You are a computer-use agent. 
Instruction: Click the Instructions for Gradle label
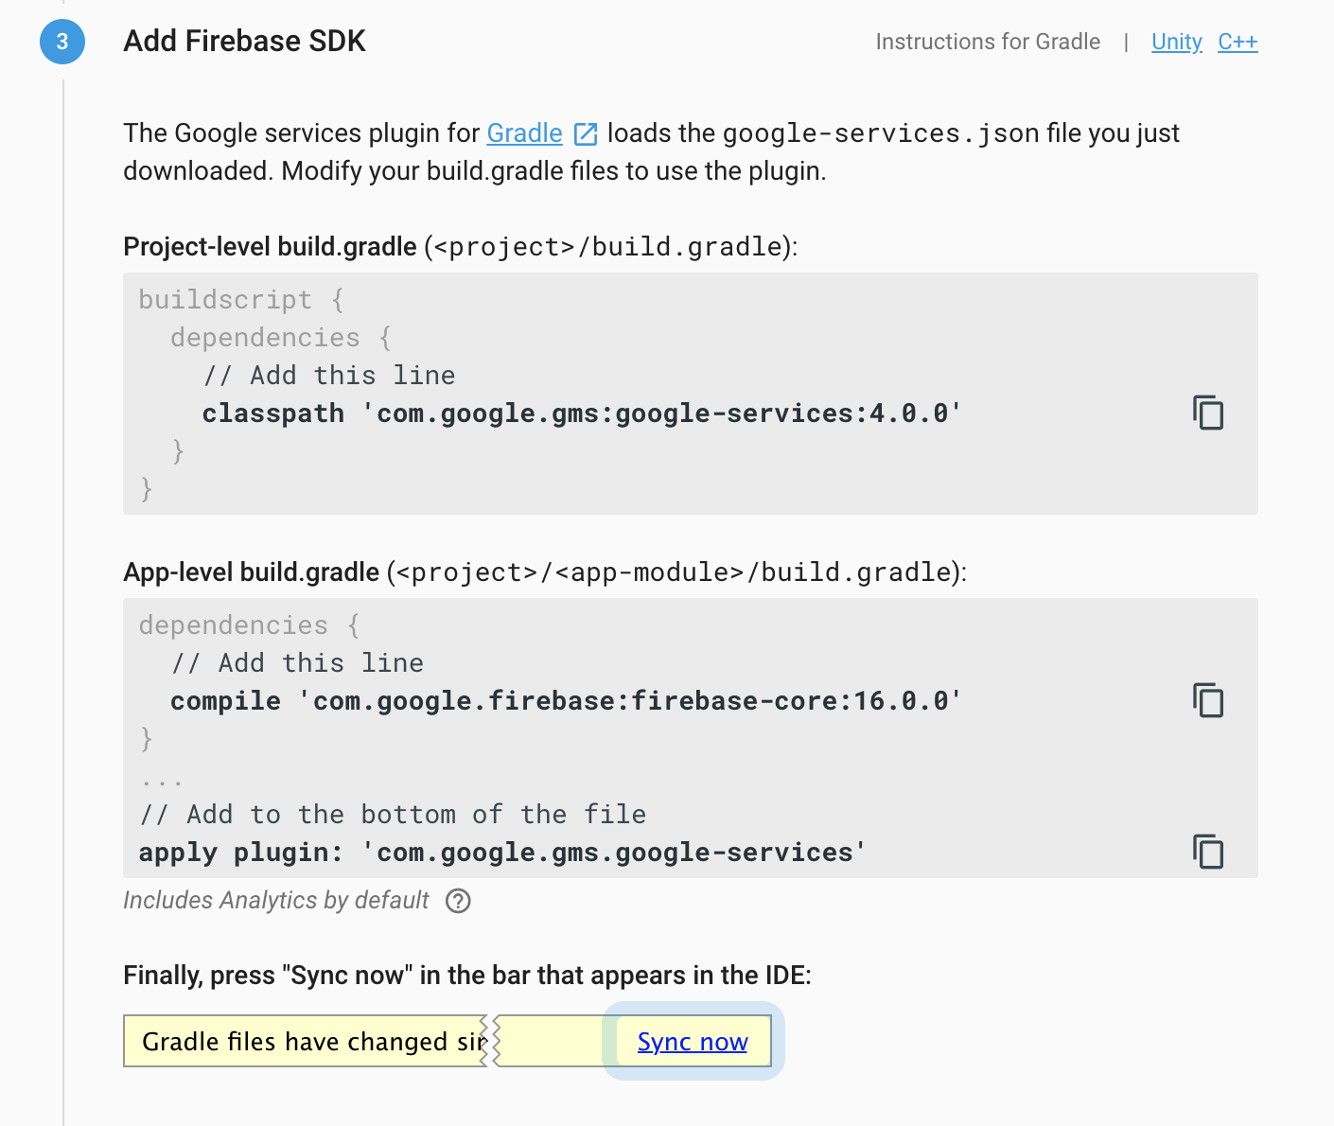[988, 42]
